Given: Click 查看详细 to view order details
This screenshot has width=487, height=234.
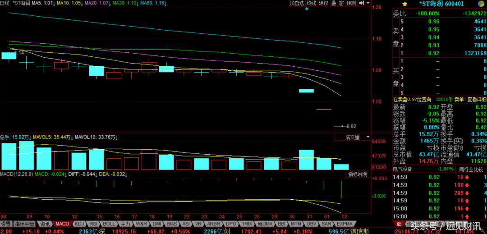Looking at the screenshot, I should [477, 99].
